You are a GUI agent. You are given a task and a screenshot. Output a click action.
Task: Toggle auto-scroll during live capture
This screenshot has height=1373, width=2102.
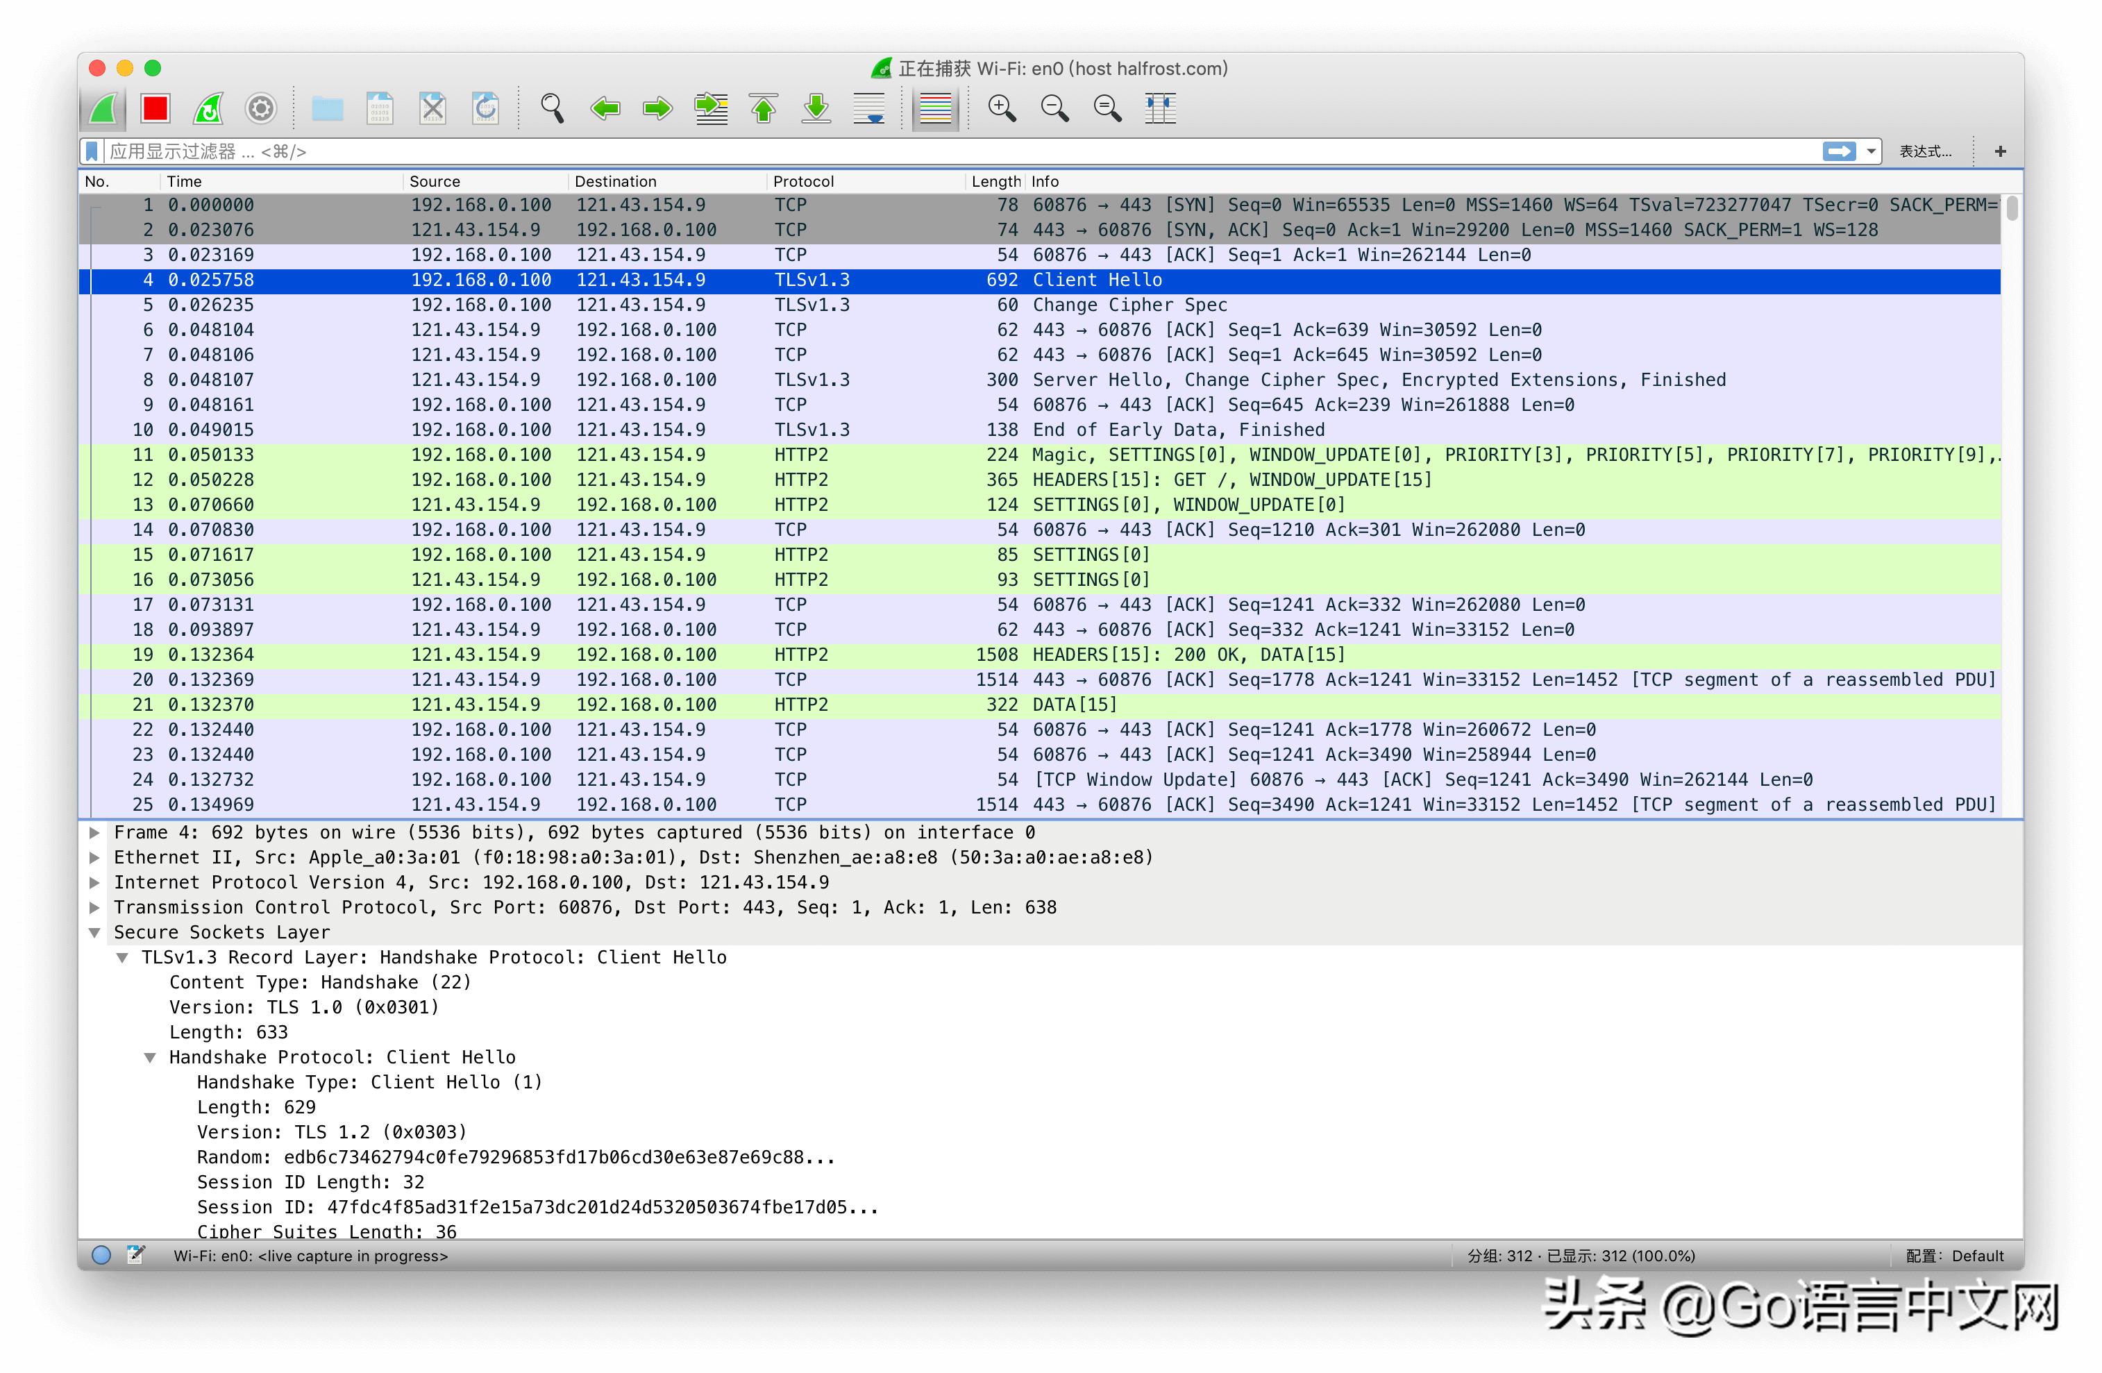coord(869,108)
